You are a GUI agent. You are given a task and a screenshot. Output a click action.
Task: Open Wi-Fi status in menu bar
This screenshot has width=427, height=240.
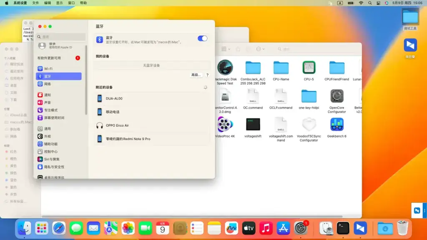pos(361,3)
